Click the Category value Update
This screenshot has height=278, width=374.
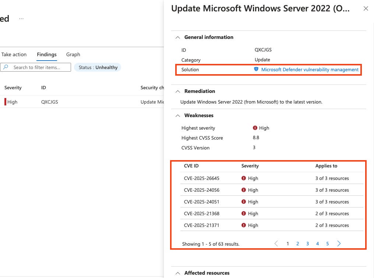click(262, 60)
